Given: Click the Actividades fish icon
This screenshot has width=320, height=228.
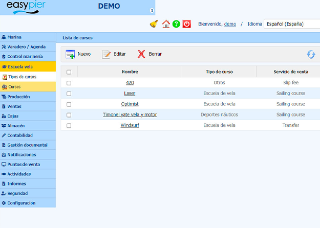Looking at the screenshot, I should (4, 174).
